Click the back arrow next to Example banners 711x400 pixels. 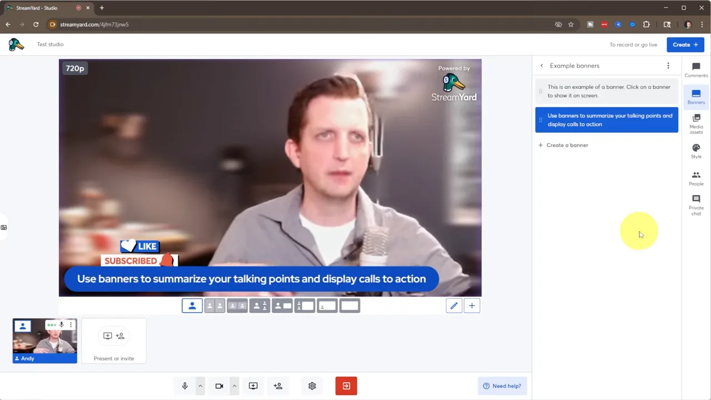click(x=542, y=66)
